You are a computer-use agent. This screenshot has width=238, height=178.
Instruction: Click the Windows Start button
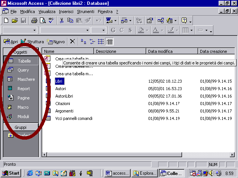tap(10, 173)
